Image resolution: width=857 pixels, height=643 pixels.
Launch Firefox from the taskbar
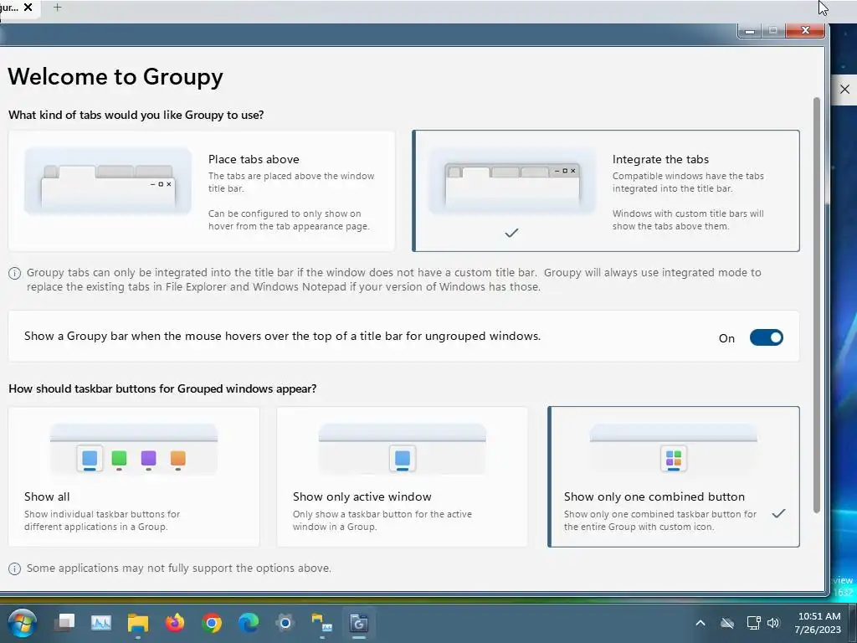click(x=175, y=623)
